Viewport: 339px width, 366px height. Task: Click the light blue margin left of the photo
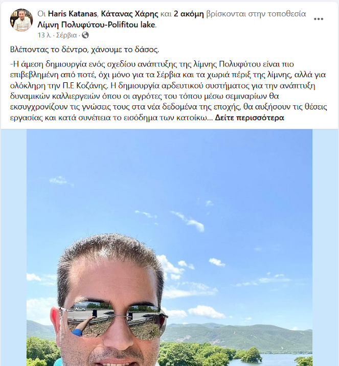click(13, 247)
